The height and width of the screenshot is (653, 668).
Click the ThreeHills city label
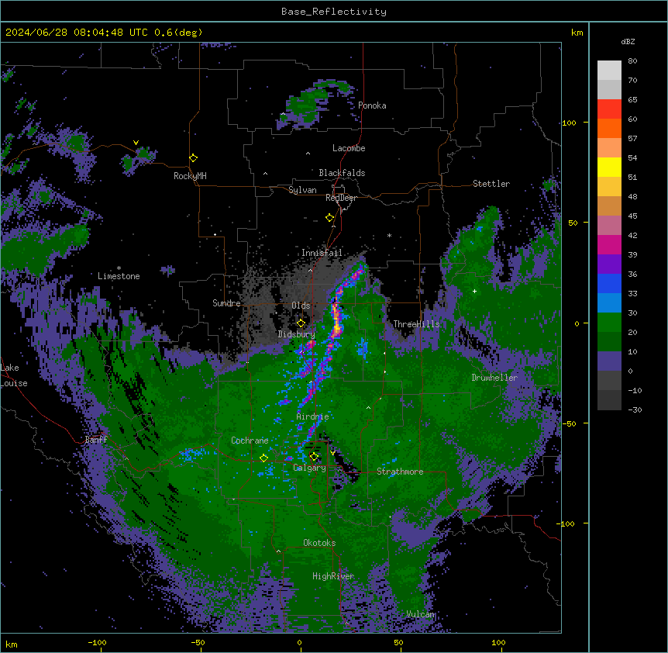(416, 324)
